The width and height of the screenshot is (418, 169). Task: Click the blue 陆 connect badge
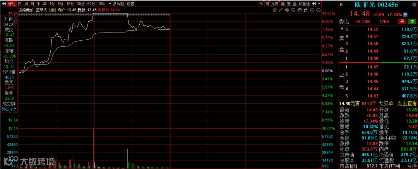pos(406,14)
